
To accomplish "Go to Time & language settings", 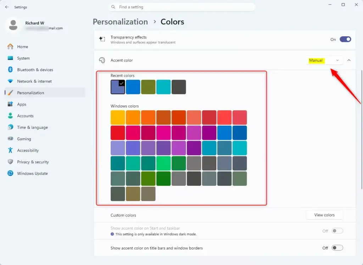I will [45, 127].
